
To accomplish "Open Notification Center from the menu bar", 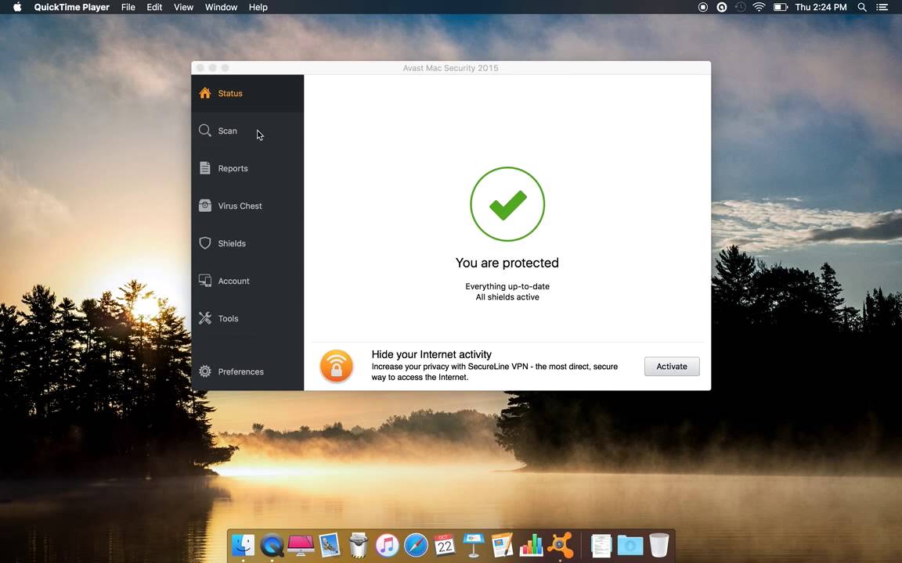I will point(882,7).
